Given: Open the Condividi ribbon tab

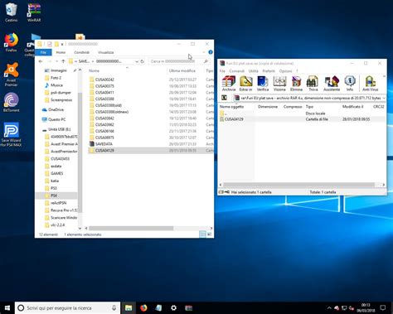Looking at the screenshot, I should tap(82, 52).
